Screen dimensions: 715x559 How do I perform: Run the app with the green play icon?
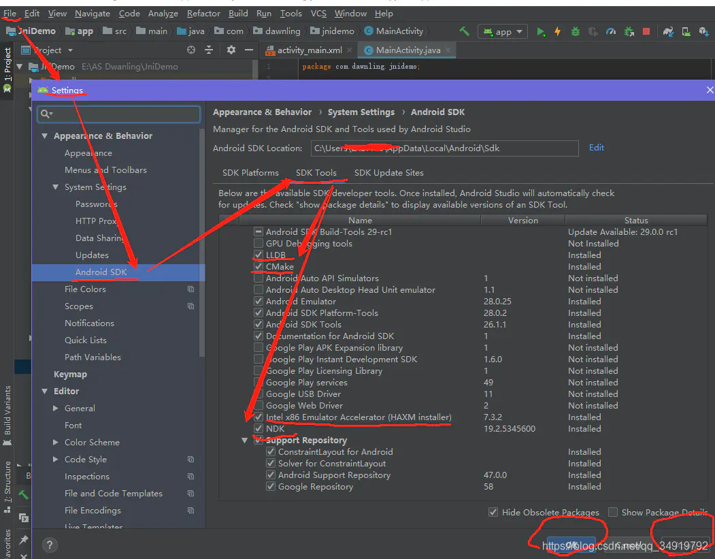coord(540,31)
